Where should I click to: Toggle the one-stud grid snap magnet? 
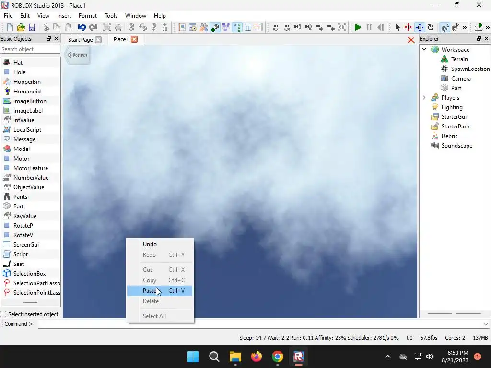coord(444,27)
